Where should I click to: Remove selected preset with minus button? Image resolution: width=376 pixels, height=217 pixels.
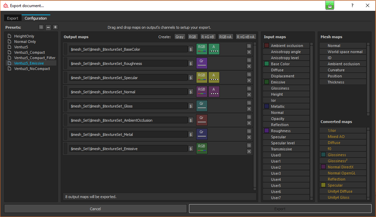pyautogui.click(x=48, y=27)
